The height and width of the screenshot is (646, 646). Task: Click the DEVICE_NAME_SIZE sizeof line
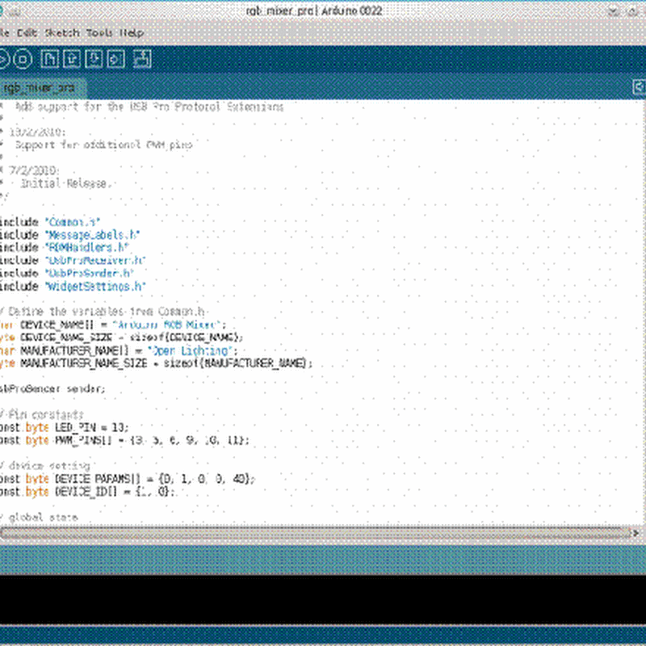click(122, 338)
